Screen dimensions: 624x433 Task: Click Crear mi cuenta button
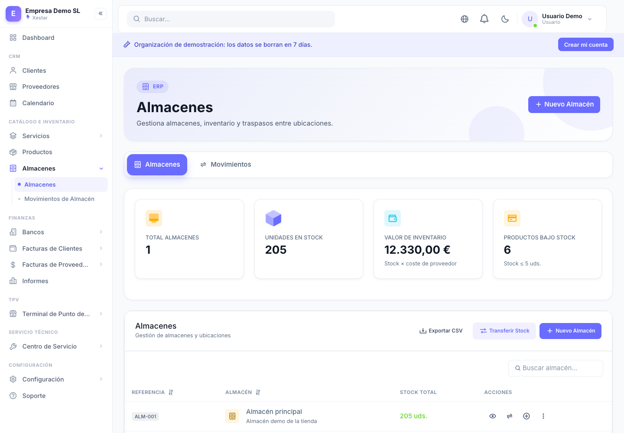pos(585,45)
